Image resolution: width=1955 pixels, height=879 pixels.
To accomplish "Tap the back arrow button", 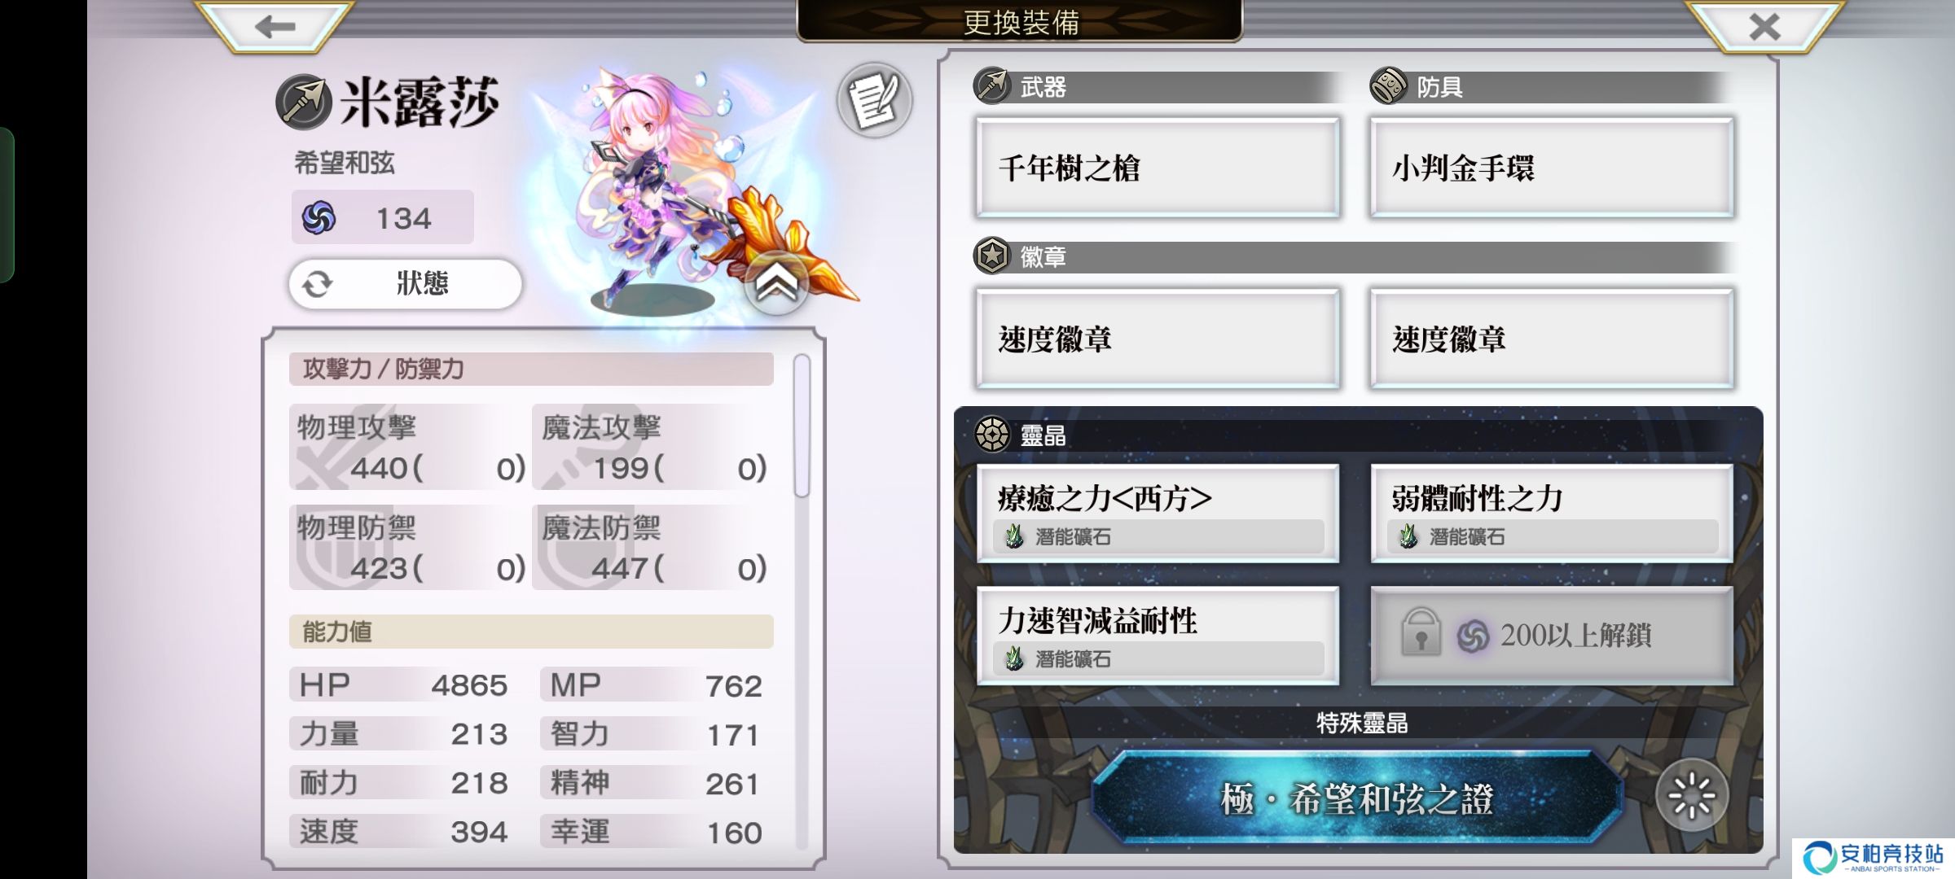I will click(x=275, y=25).
